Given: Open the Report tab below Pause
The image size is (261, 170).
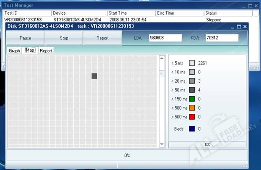Looking at the screenshot, I should [46, 51].
